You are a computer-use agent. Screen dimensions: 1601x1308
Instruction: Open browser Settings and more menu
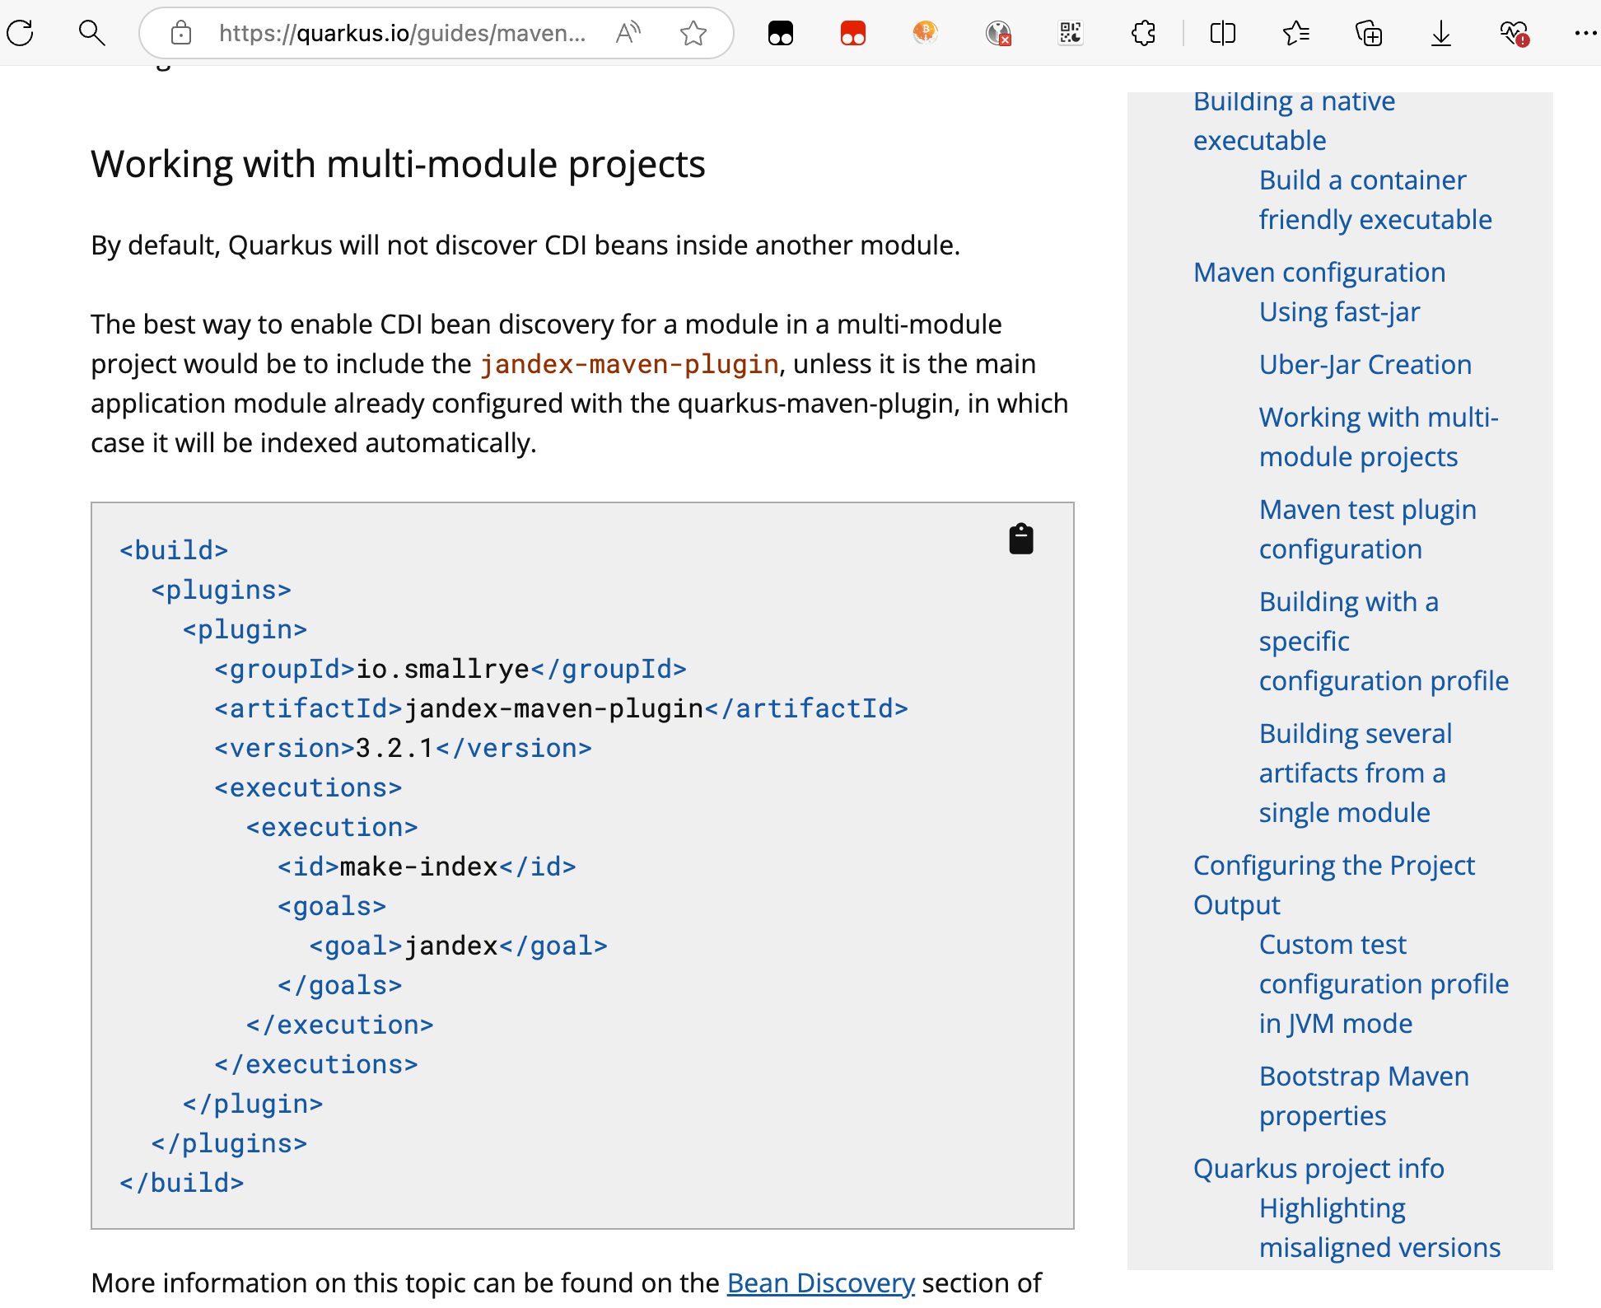click(x=1584, y=33)
